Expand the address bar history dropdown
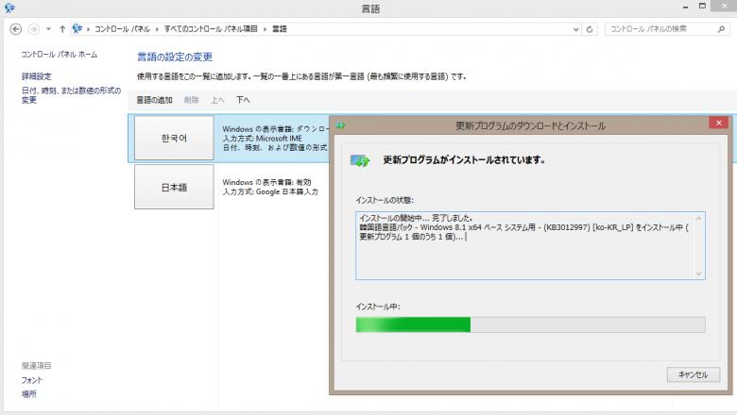737x415 pixels. (576, 29)
